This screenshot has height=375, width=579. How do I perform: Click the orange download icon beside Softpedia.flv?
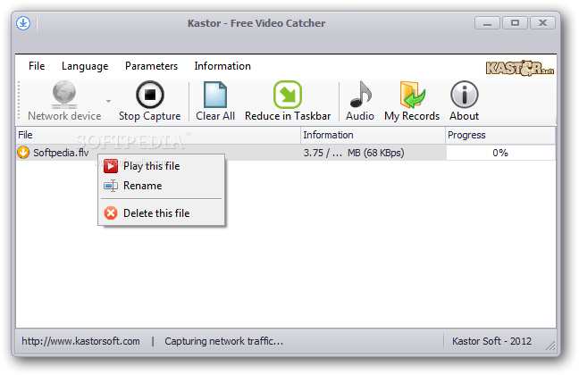tap(23, 153)
